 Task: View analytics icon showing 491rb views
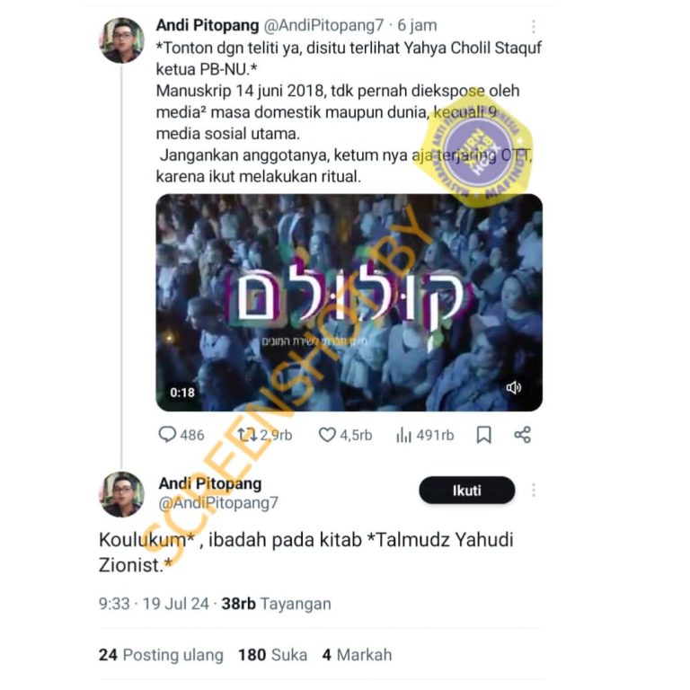tap(403, 435)
